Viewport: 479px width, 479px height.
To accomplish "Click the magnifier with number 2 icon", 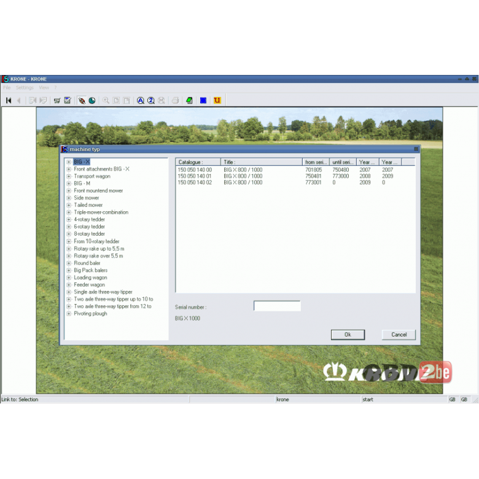I will click(151, 100).
